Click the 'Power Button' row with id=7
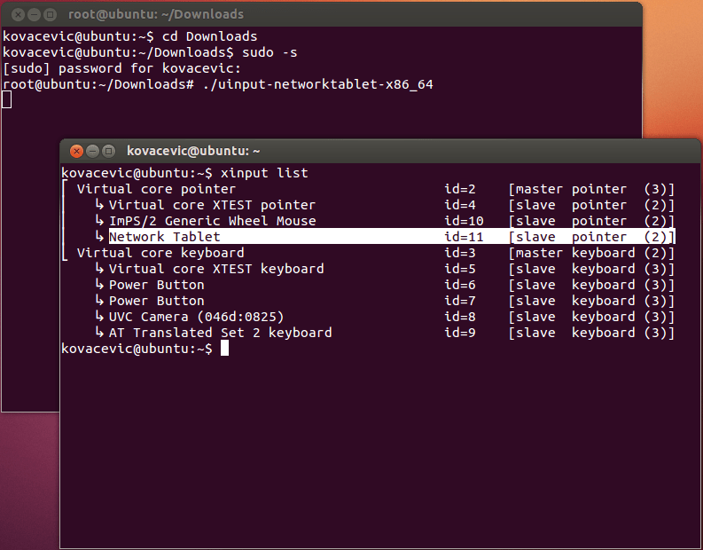The width and height of the screenshot is (703, 550). [x=384, y=301]
